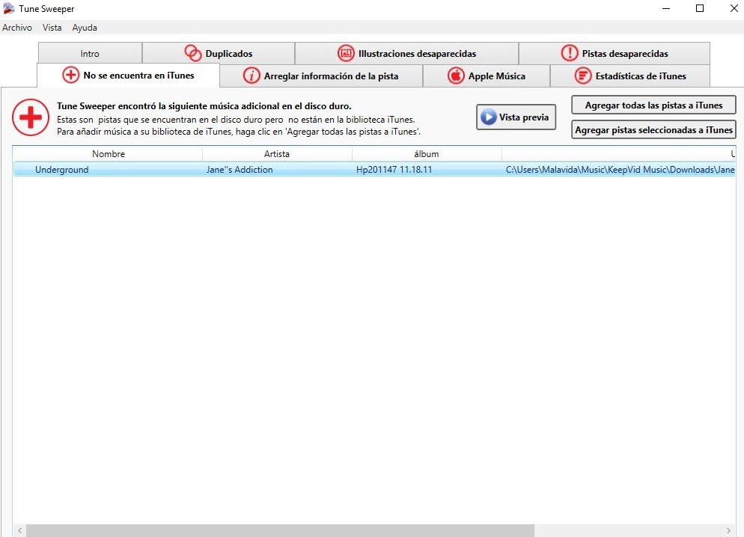Image resolution: width=744 pixels, height=537 pixels.
Task: Add all tracks with Agregar todas las pistas
Action: coord(654,105)
